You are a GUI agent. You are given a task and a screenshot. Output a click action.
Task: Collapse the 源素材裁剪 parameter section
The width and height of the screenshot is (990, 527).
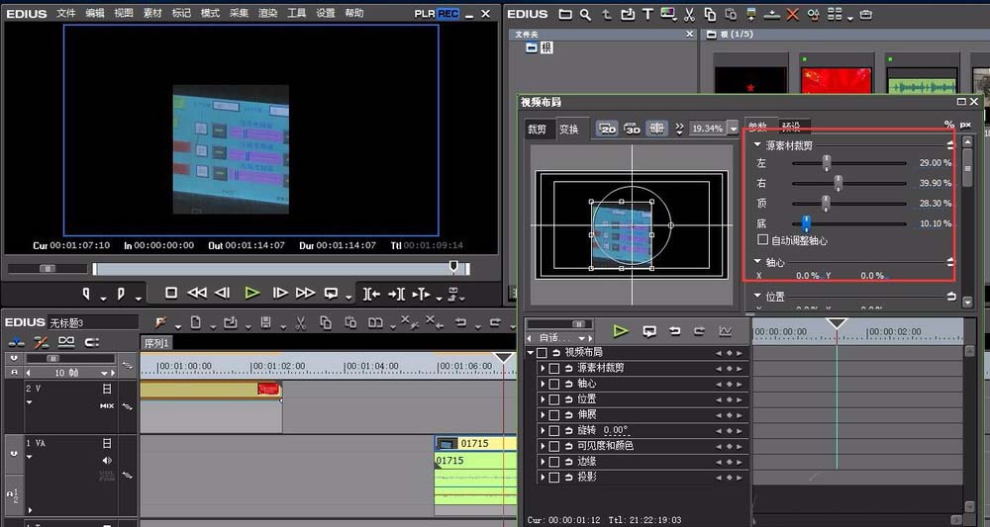[x=757, y=145]
